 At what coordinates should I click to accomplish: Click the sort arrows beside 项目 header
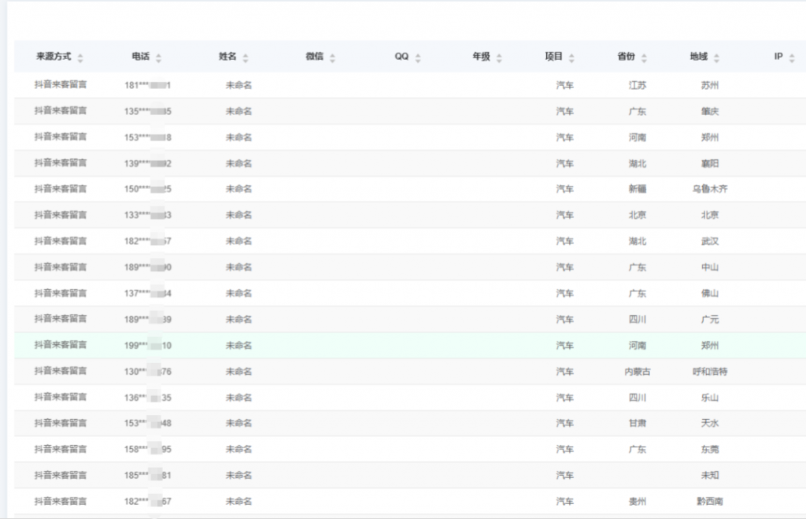click(571, 57)
